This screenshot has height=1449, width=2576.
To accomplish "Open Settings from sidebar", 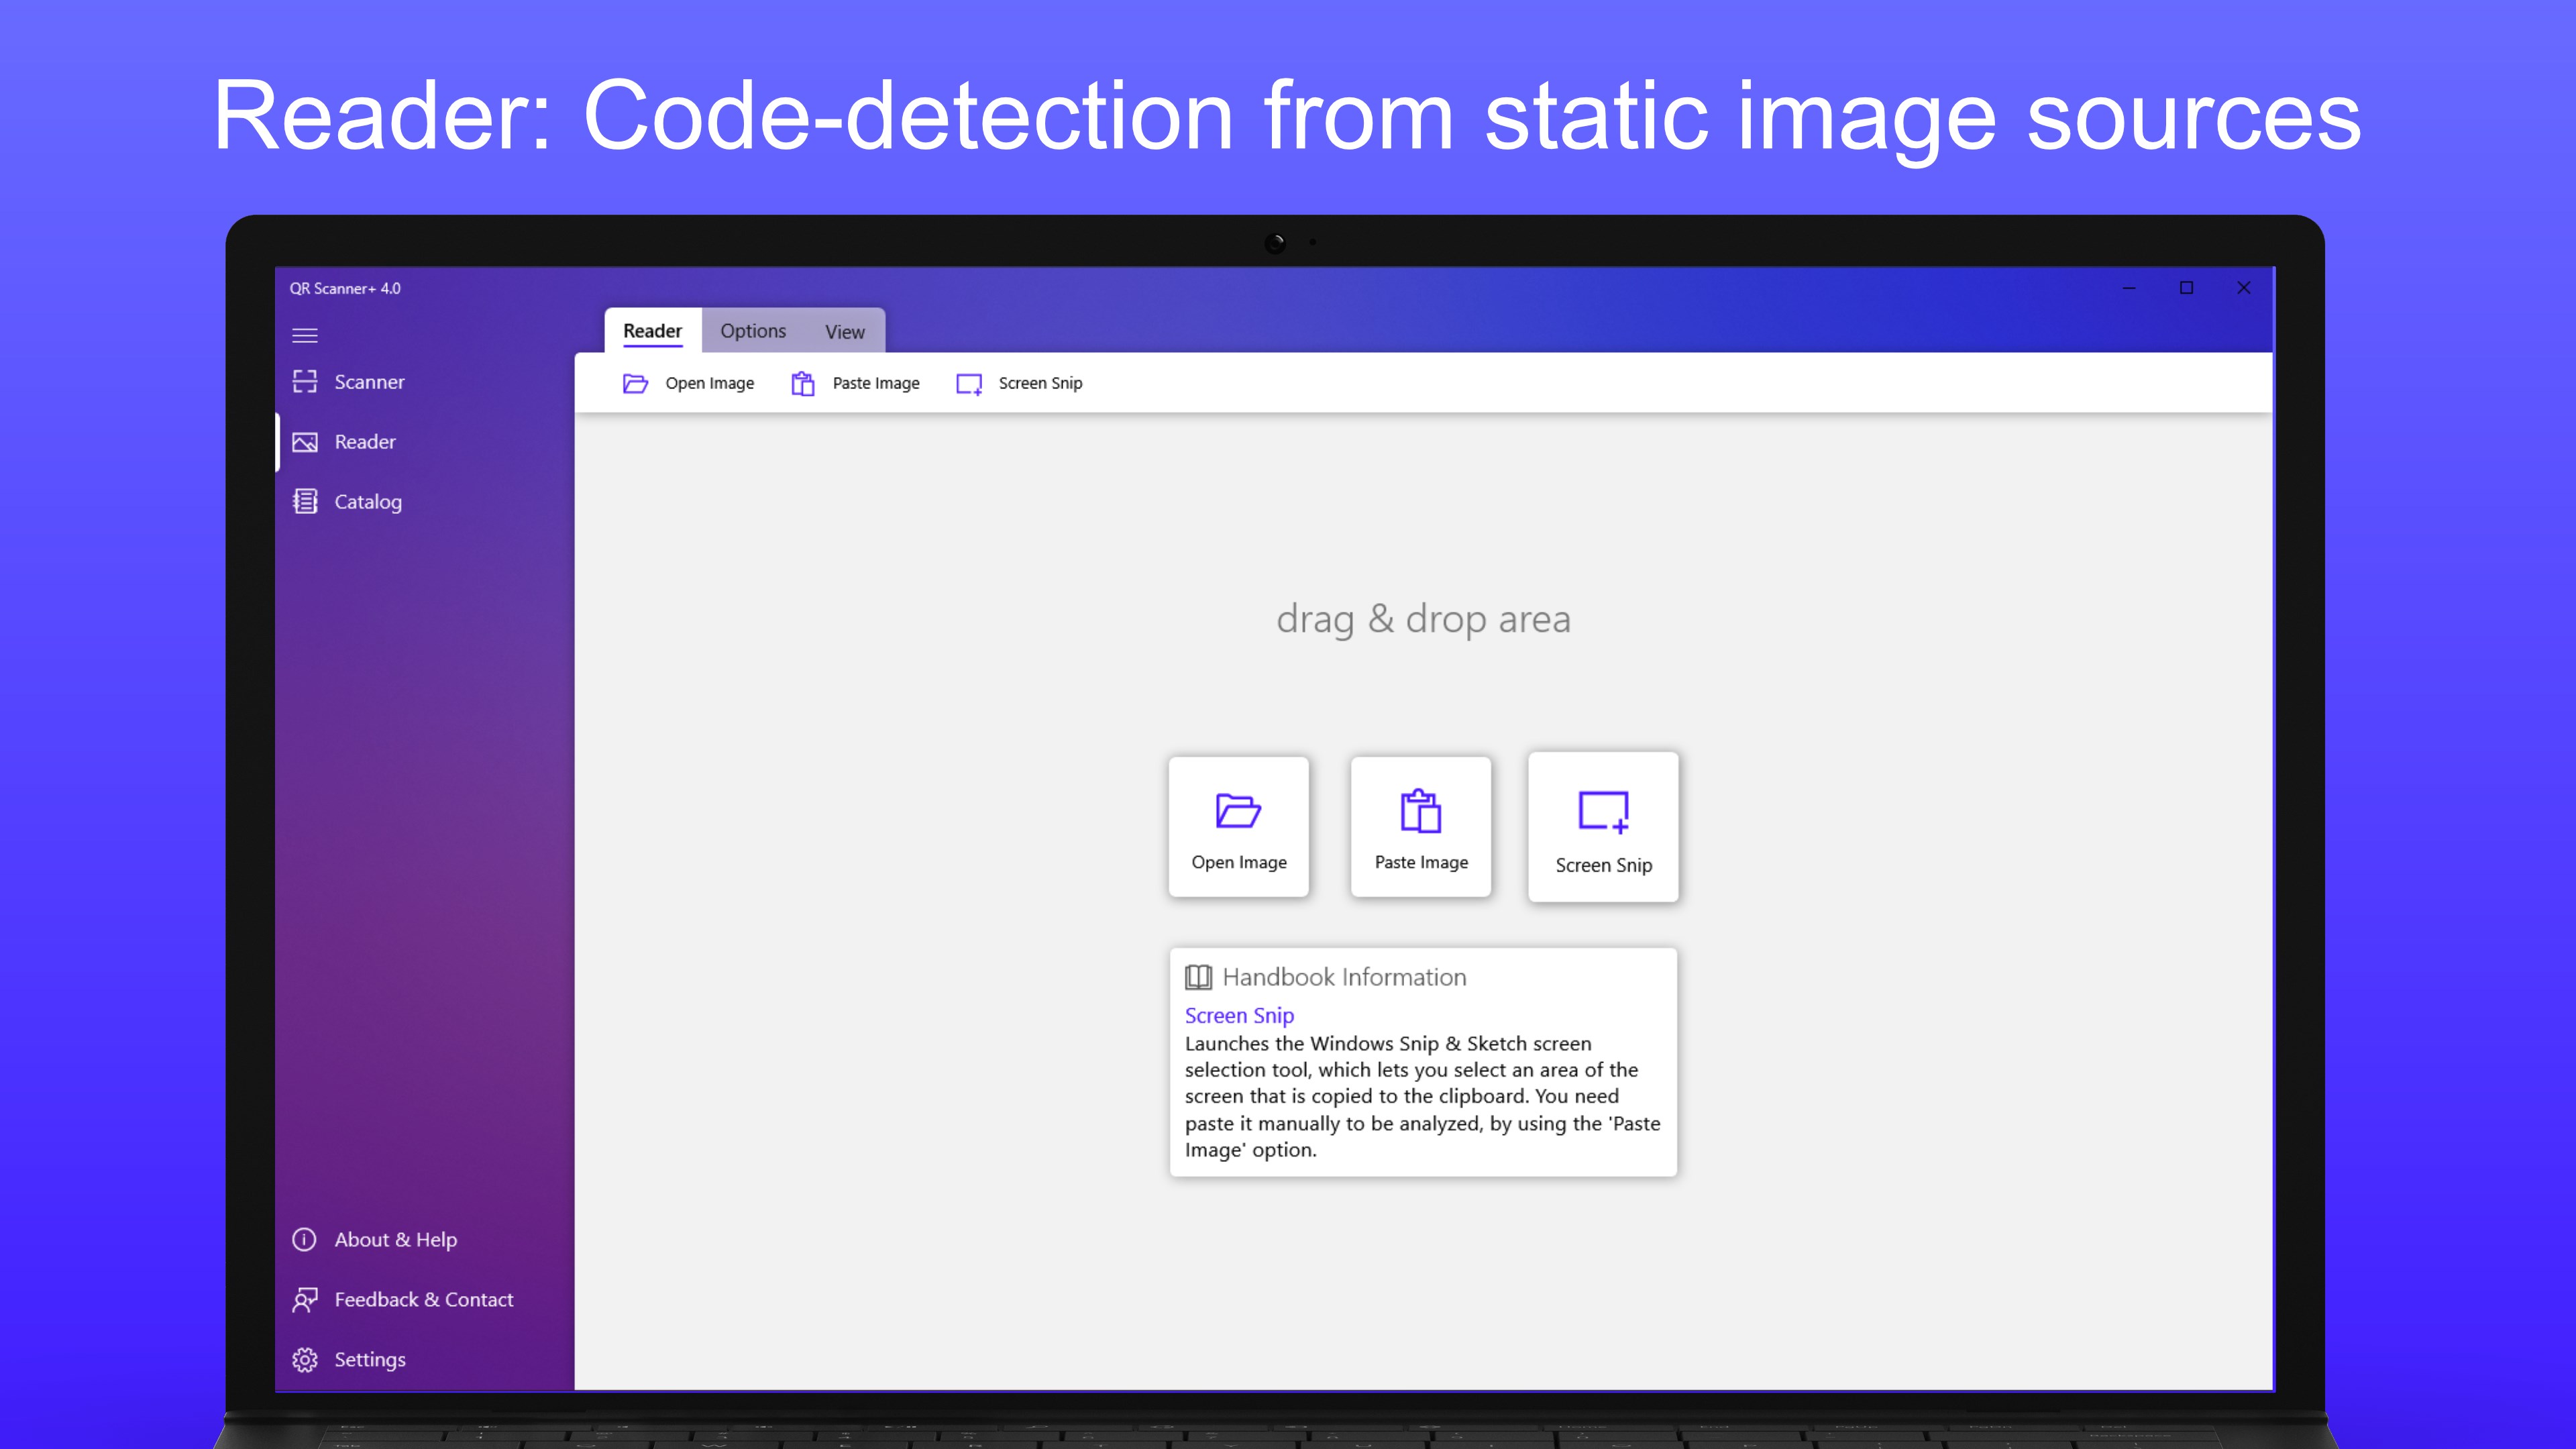I will (x=369, y=1359).
